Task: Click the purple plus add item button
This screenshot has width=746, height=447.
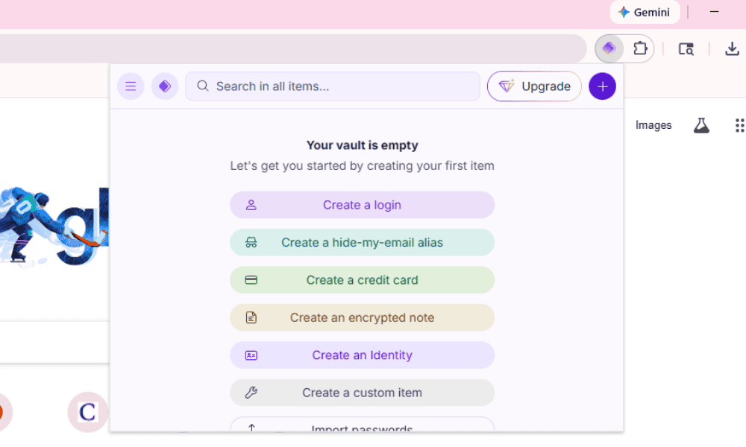Action: pos(602,86)
